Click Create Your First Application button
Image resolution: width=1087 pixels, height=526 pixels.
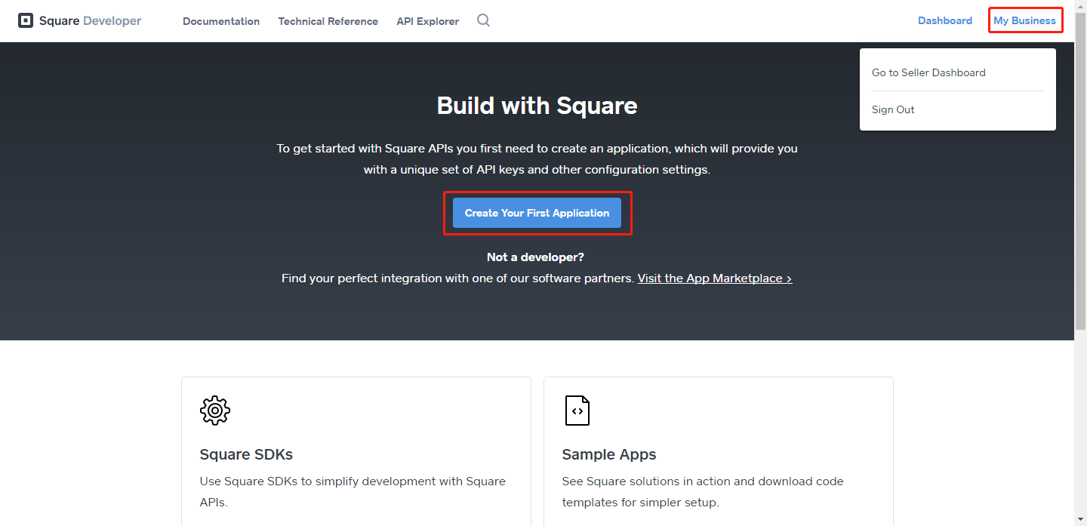pyautogui.click(x=537, y=213)
